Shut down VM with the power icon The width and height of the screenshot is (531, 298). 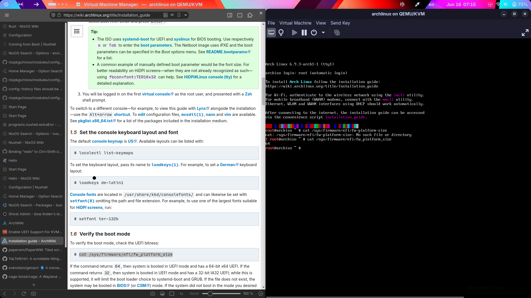[314, 33]
